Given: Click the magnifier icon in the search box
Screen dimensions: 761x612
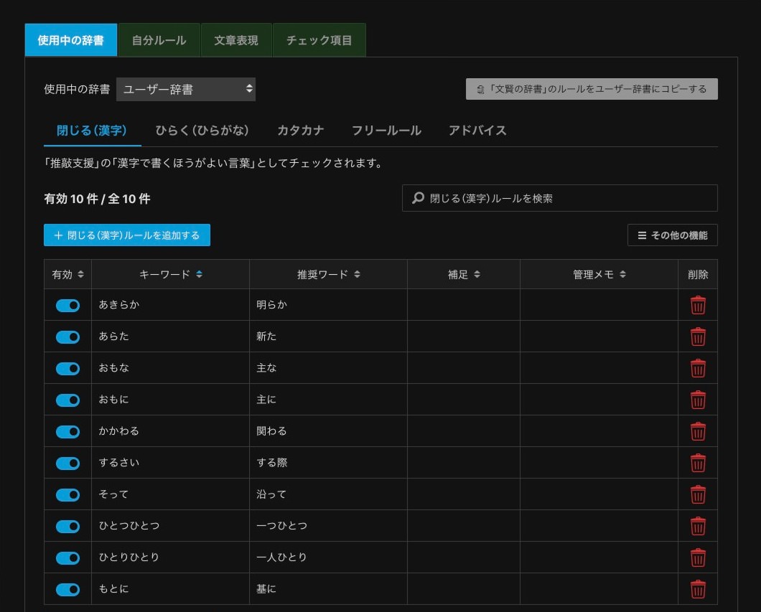Looking at the screenshot, I should click(417, 197).
